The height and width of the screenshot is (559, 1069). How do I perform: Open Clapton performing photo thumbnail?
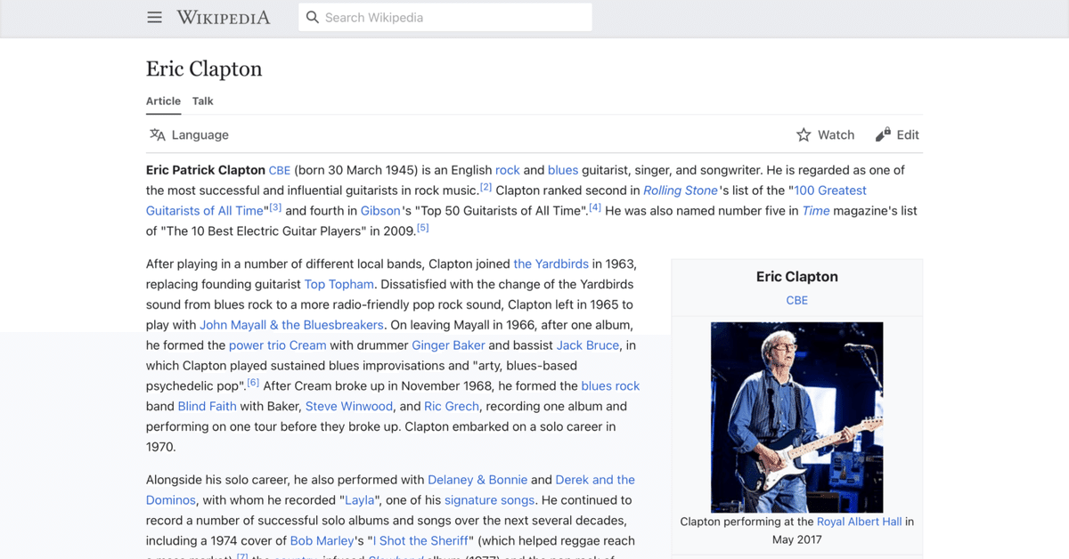click(797, 417)
